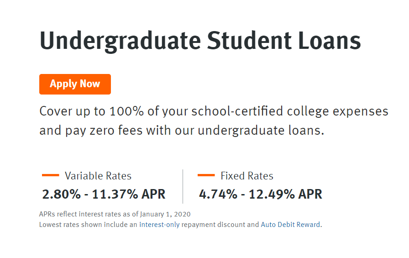Click the orange Apply Now button

pyautogui.click(x=75, y=84)
